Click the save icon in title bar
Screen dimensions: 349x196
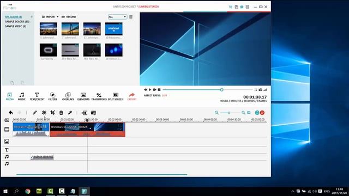[x=236, y=7]
